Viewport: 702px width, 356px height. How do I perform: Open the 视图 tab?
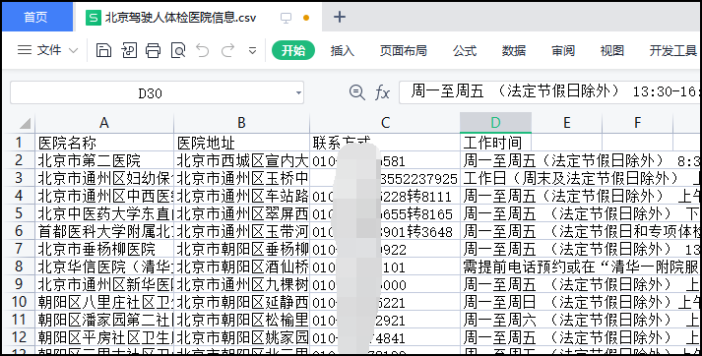tap(612, 50)
